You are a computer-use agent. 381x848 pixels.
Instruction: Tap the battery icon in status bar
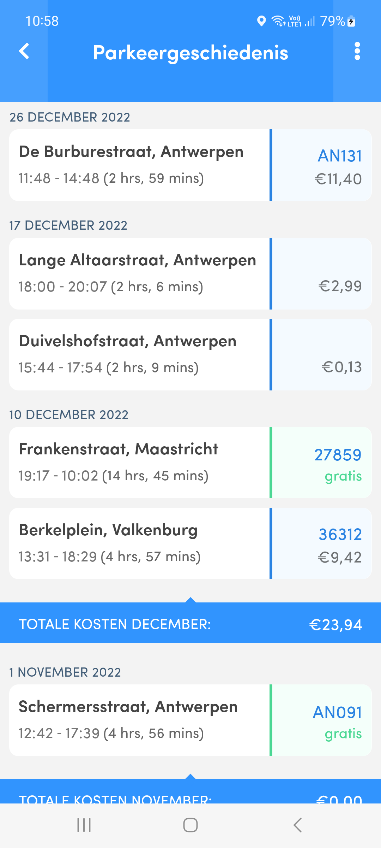tap(351, 21)
